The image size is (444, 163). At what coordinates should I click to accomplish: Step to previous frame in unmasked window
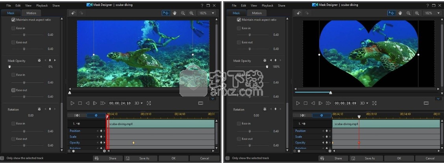[x=87, y=103]
